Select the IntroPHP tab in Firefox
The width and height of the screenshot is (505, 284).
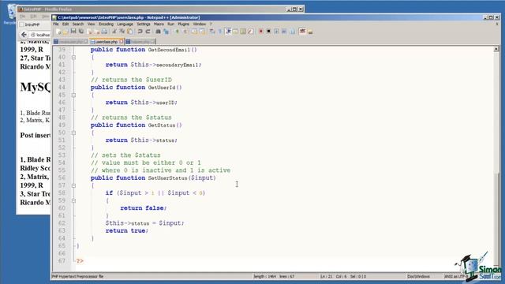click(32, 24)
